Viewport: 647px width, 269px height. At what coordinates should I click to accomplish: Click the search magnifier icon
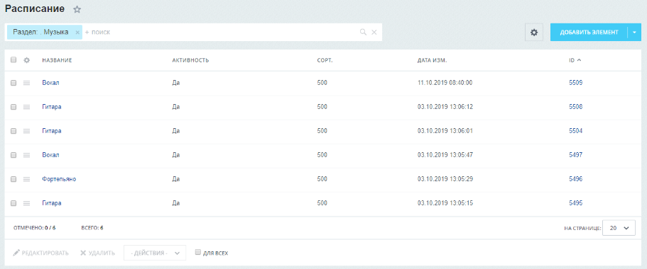[x=363, y=32]
